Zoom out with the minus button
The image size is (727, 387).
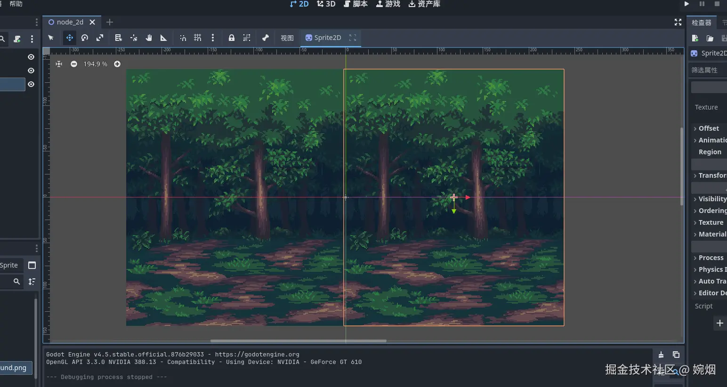[x=74, y=64]
